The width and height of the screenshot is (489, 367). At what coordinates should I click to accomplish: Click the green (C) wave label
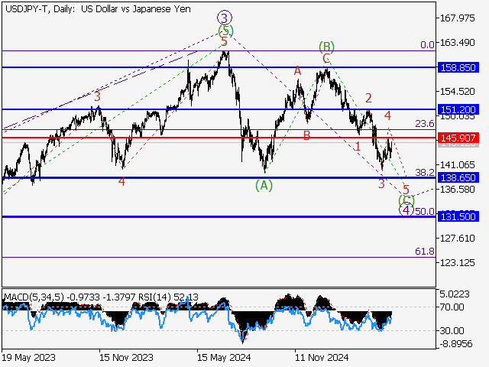pyautogui.click(x=406, y=200)
